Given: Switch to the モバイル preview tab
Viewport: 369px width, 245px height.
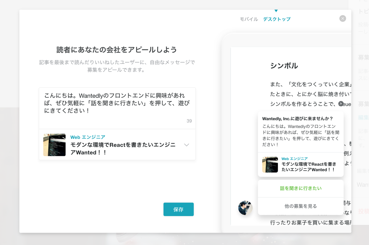Looking at the screenshot, I should click(249, 19).
